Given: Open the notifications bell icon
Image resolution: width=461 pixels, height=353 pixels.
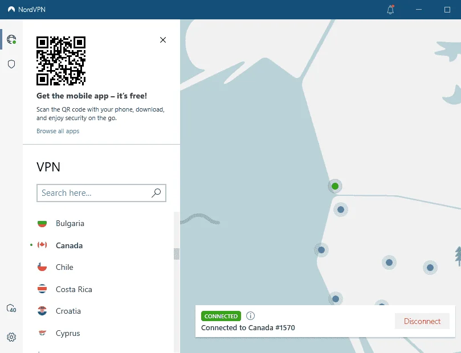Looking at the screenshot, I should pyautogui.click(x=390, y=10).
